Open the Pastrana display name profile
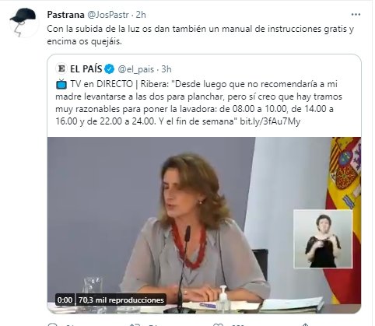Screen dimensions: 375x326 (x=65, y=15)
